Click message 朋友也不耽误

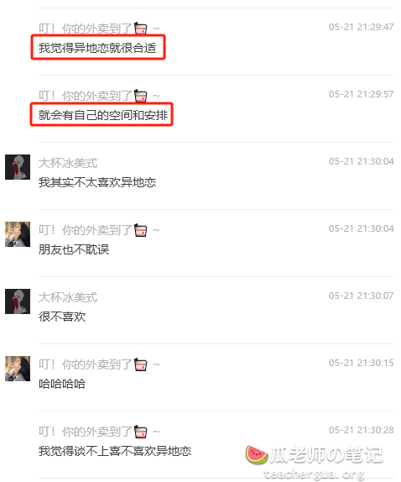coord(74,249)
